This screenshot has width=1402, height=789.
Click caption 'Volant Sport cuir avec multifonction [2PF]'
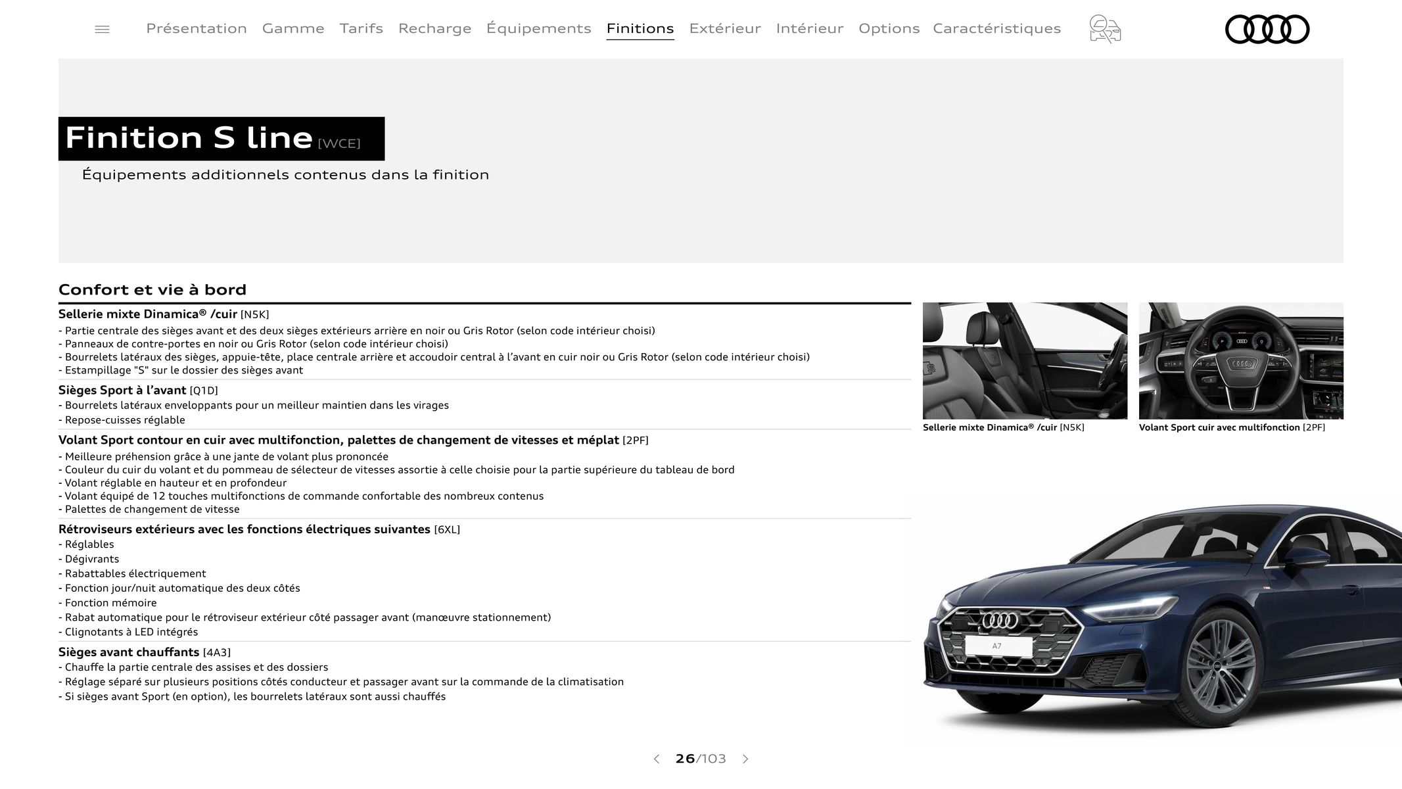1232,427
